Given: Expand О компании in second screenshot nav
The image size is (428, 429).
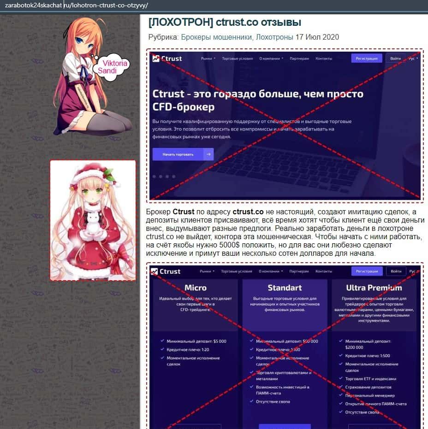Looking at the screenshot, I should (x=271, y=271).
